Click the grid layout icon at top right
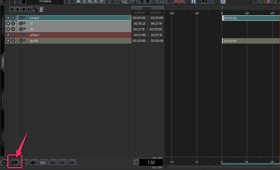 [261, 2]
